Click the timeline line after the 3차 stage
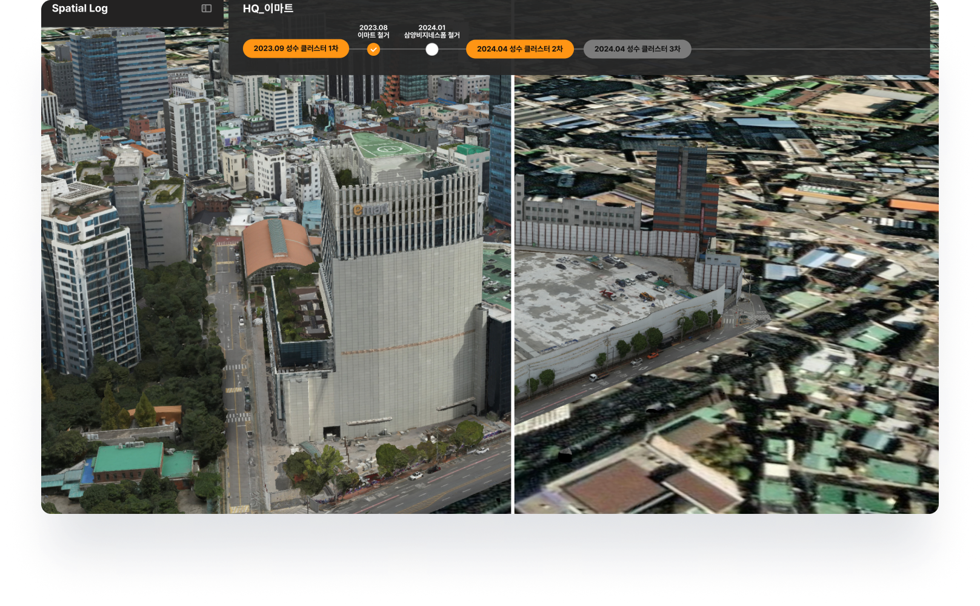 tap(806, 49)
